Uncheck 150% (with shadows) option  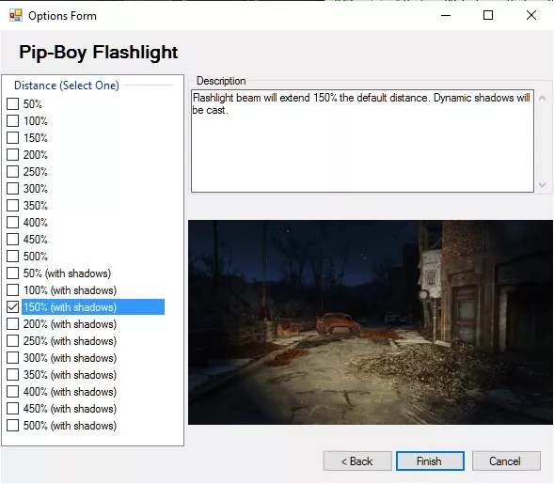[x=13, y=307]
